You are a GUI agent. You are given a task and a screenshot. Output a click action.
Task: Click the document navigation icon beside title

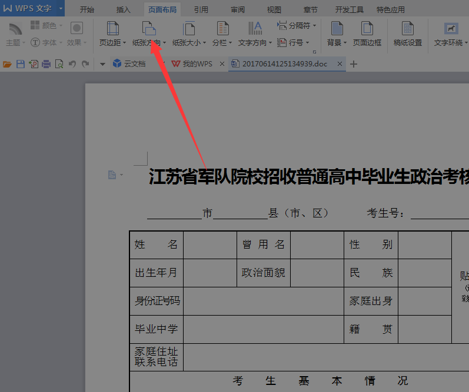[x=112, y=175]
